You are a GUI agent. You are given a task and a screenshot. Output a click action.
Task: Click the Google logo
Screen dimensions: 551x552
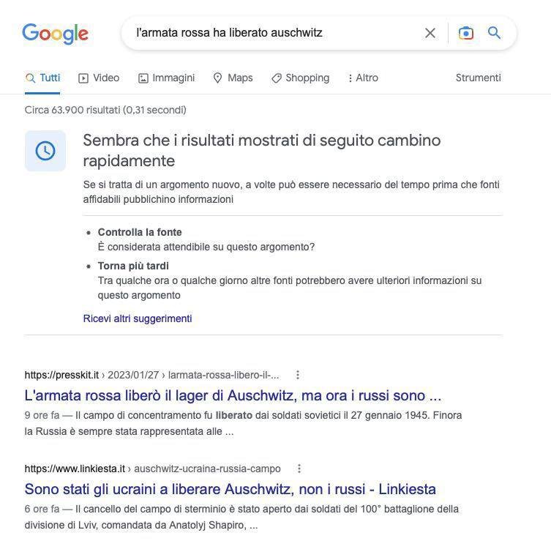click(55, 34)
